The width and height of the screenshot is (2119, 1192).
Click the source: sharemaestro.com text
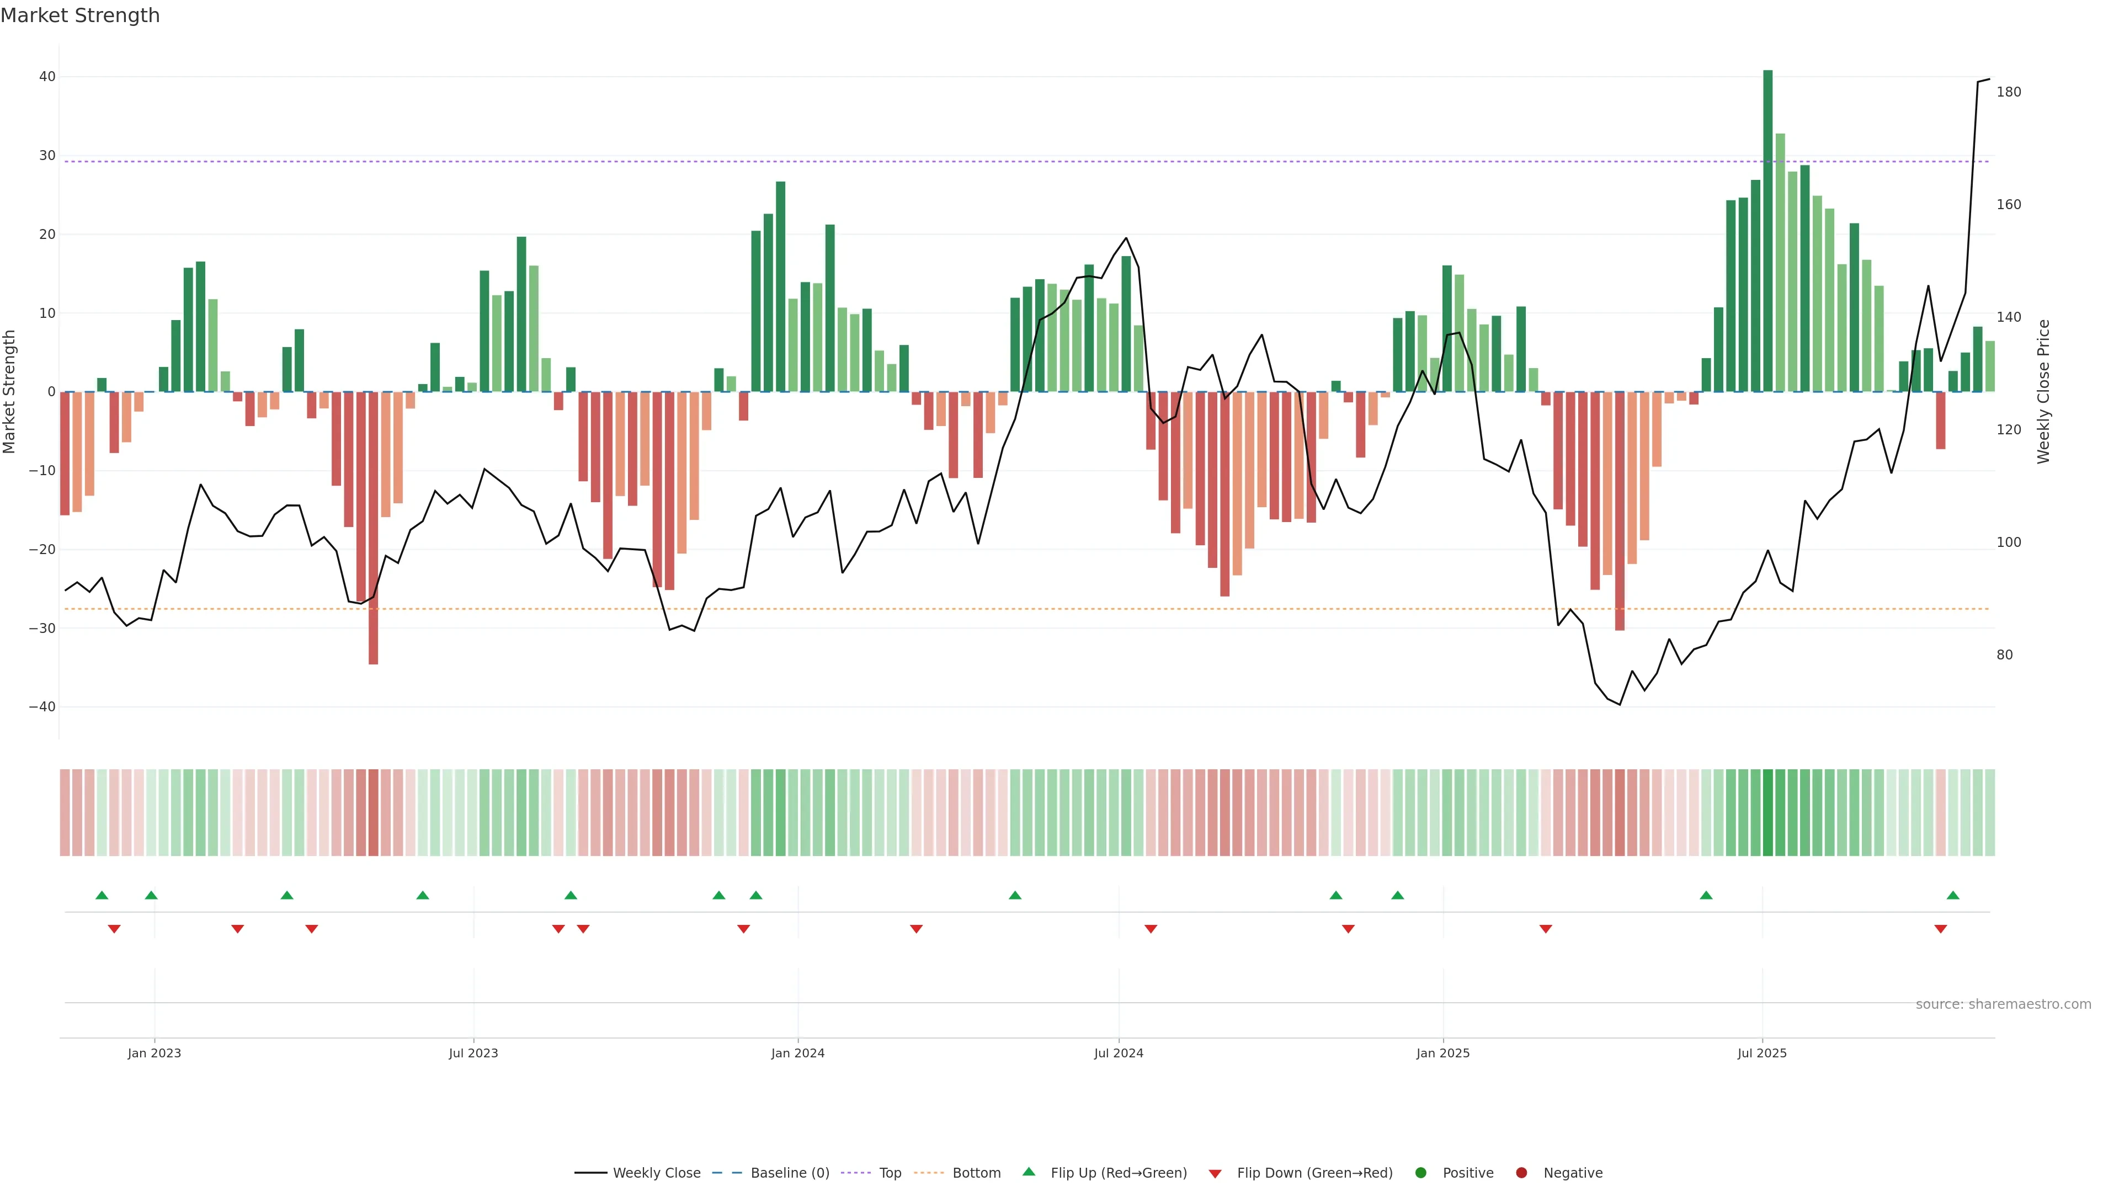pyautogui.click(x=2003, y=1004)
